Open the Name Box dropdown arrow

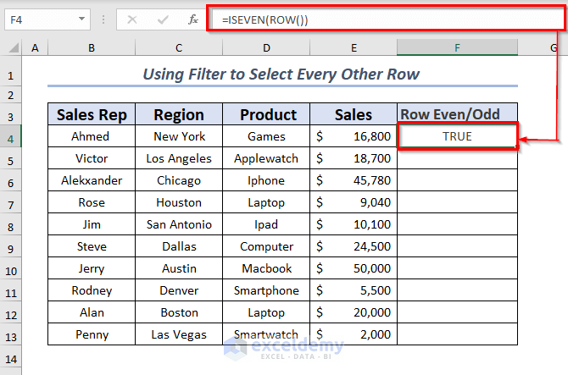[x=81, y=19]
